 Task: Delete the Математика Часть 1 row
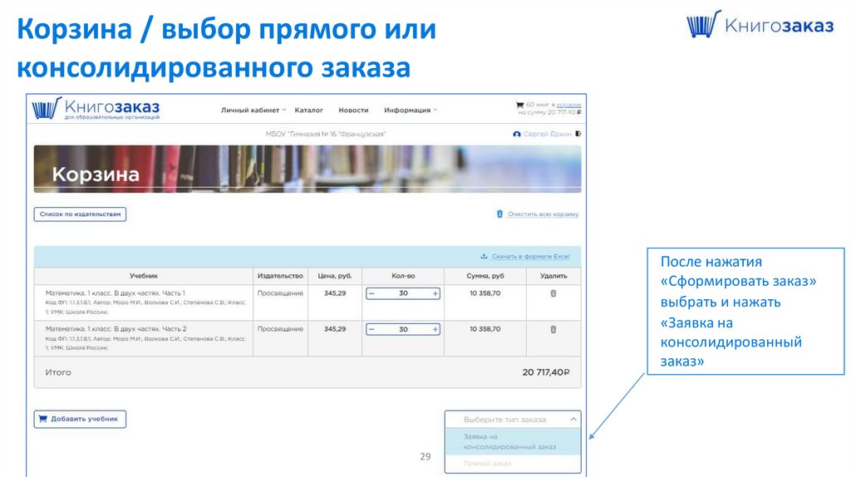click(553, 293)
